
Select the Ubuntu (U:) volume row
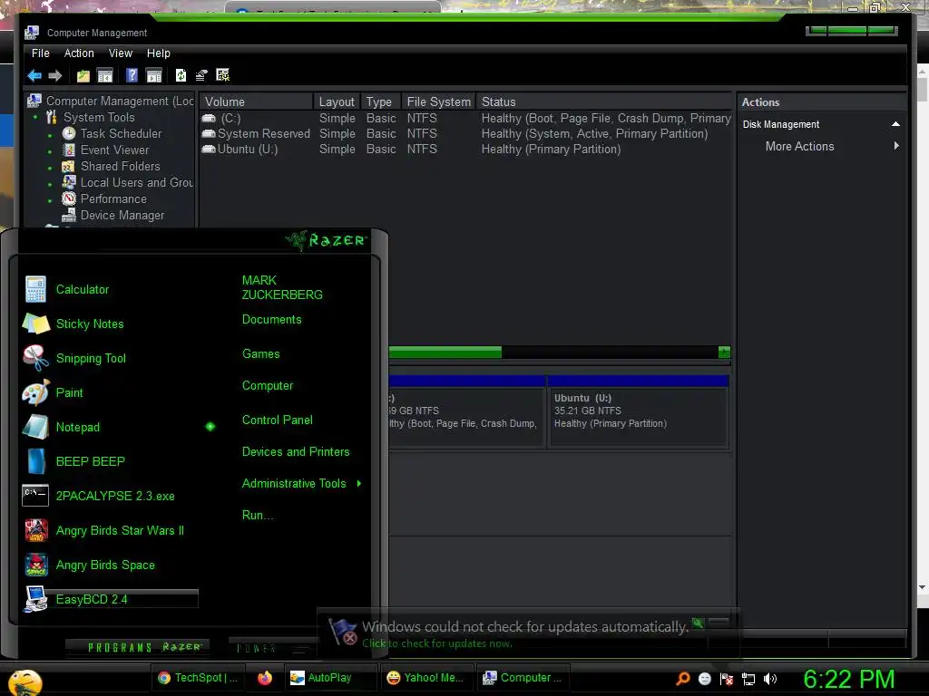click(x=465, y=150)
